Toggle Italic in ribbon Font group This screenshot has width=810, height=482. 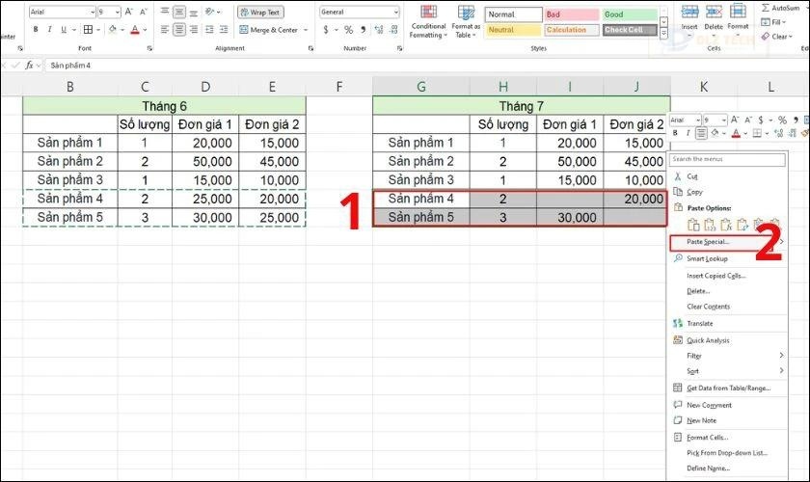(49, 30)
